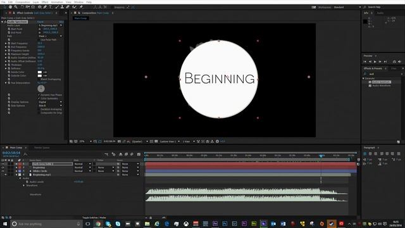Select the Zoom magnifier tool
The height and width of the screenshot is (228, 405).
16,7
